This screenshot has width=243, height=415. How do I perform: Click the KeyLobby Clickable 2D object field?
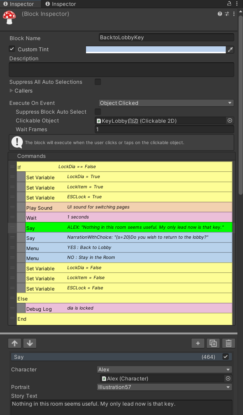coord(161,121)
